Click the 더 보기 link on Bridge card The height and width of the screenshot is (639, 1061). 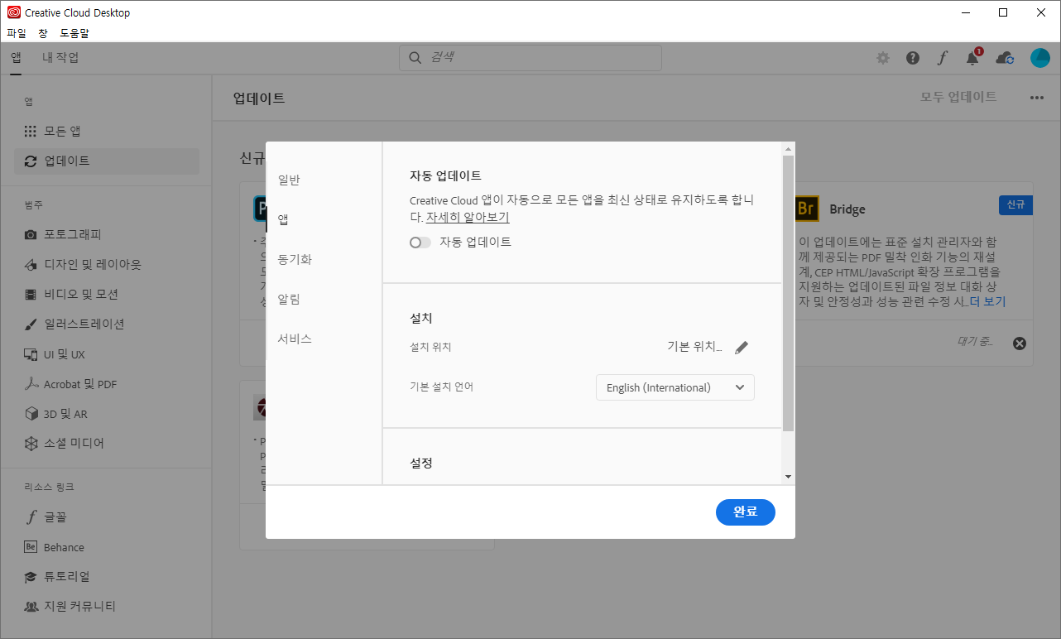tap(987, 301)
